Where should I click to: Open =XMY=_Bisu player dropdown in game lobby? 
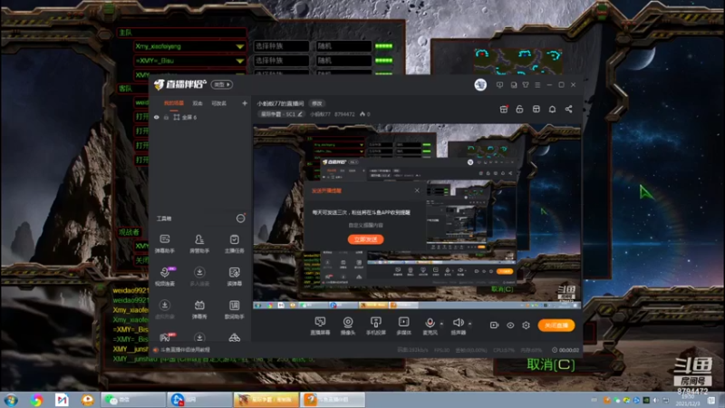click(x=239, y=61)
